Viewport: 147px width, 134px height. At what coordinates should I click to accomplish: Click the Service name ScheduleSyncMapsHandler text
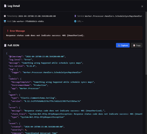pyautogui.click(x=113, y=16)
